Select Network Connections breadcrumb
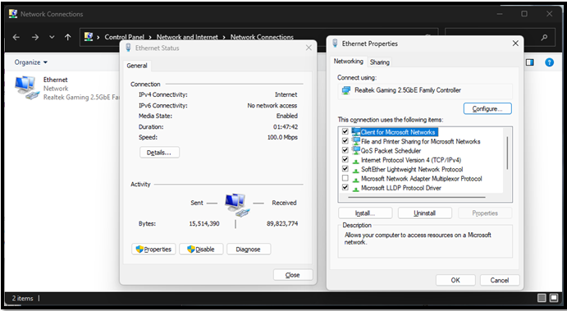Image resolution: width=567 pixels, height=311 pixels. tap(262, 37)
